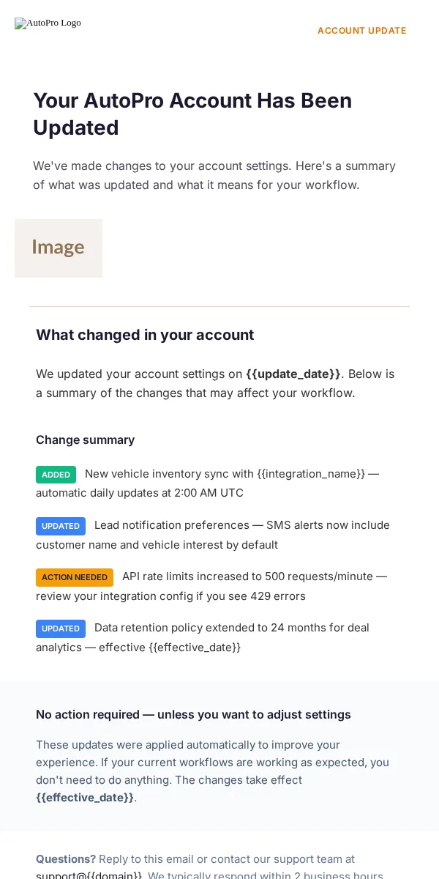Click the Data retention policy change text
This screenshot has height=879, width=439.
pos(203,637)
